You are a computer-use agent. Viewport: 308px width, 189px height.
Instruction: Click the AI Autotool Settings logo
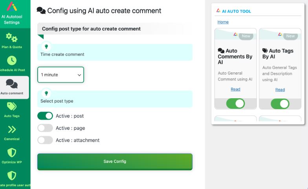click(x=12, y=6)
